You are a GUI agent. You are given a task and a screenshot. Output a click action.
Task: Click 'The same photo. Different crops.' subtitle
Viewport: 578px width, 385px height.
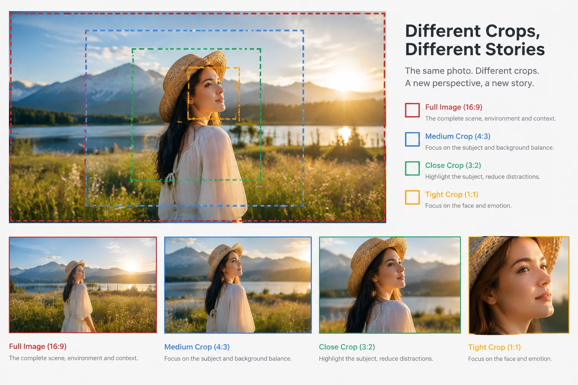(x=472, y=71)
